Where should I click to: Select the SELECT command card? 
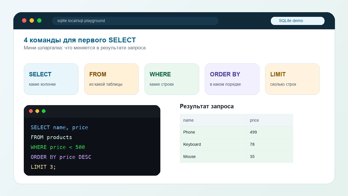pos(51,79)
